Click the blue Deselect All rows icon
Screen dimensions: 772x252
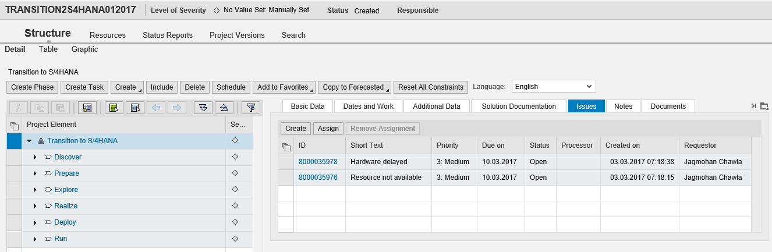click(x=135, y=108)
